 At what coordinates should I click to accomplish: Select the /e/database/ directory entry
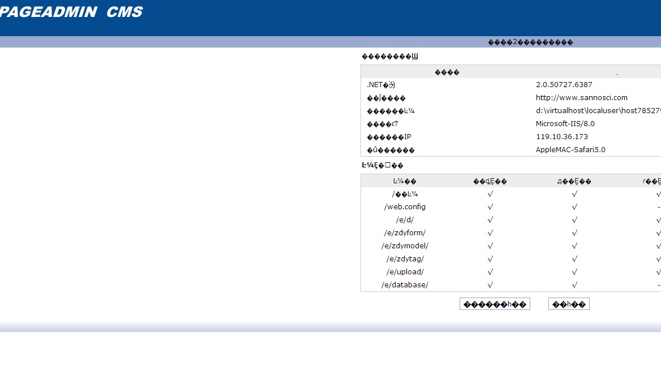[405, 285]
